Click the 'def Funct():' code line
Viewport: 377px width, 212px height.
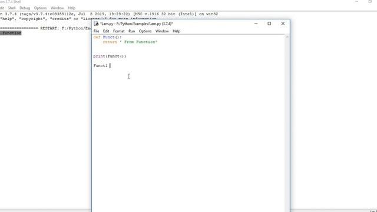(107, 37)
